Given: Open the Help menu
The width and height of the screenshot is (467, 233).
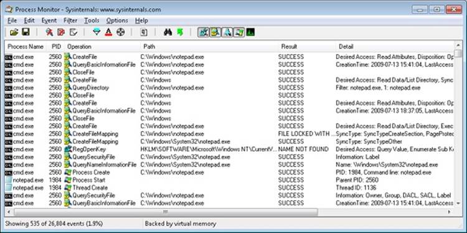Looking at the screenshot, I should (141, 21).
